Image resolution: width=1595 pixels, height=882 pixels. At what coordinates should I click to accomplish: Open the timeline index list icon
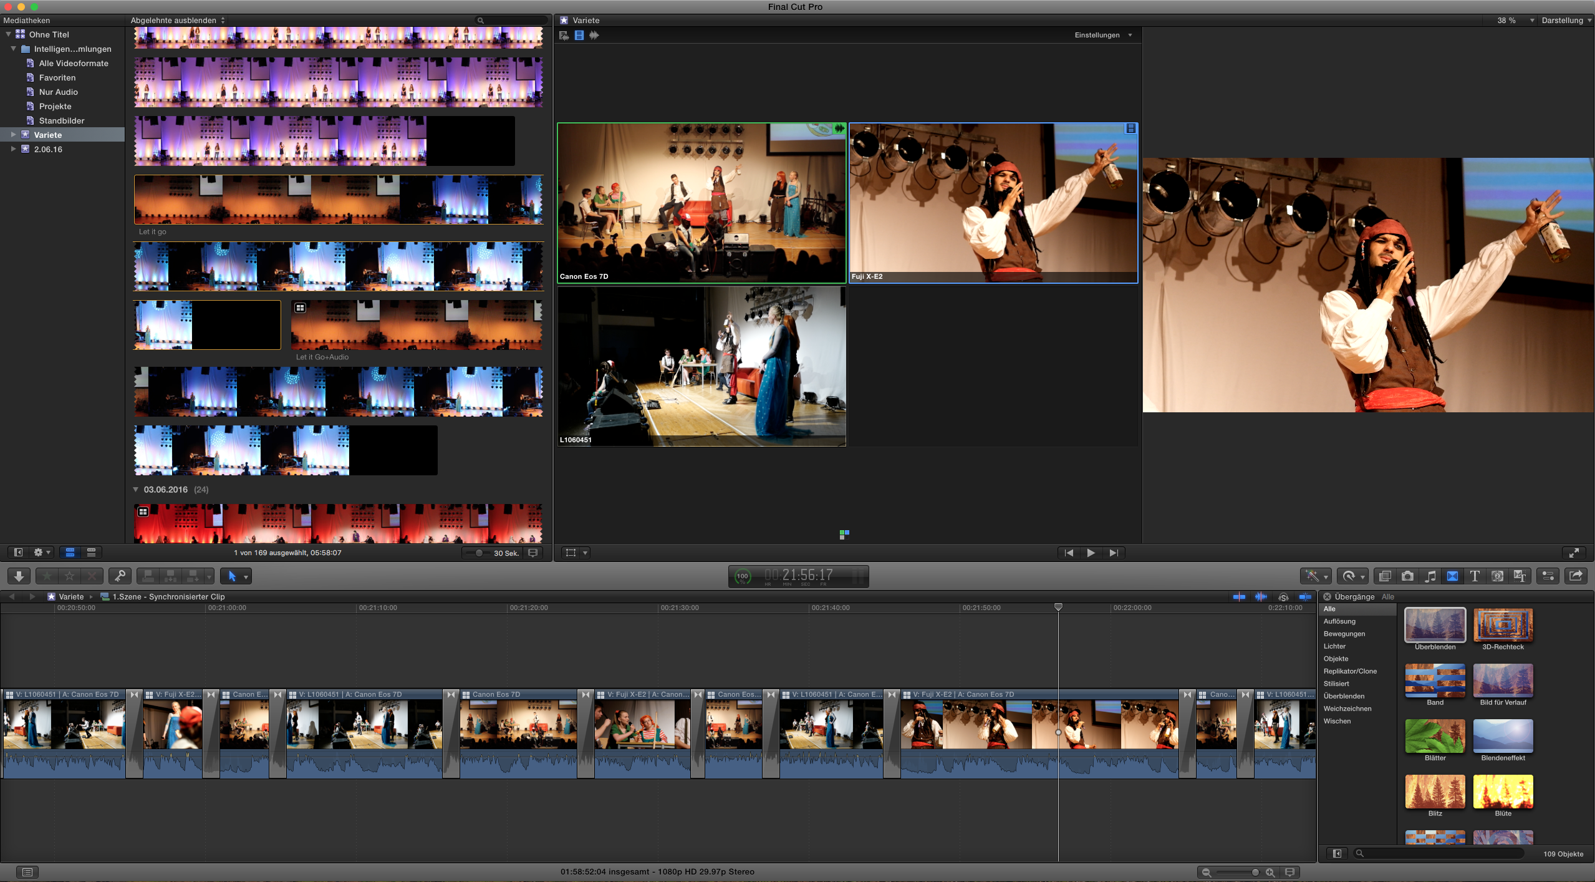coord(27,872)
